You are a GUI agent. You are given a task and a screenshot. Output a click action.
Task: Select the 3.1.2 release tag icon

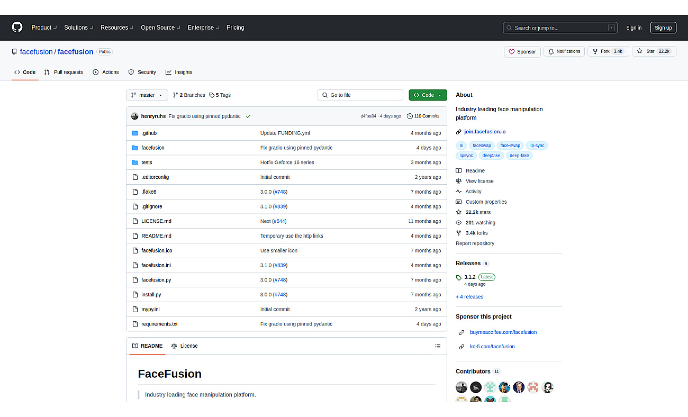(x=459, y=277)
